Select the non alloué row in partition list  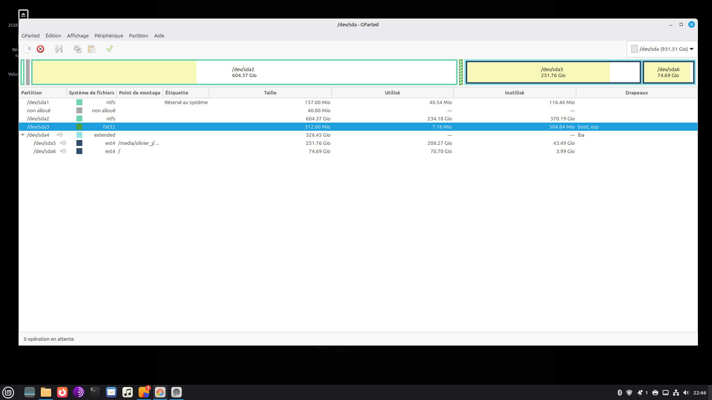39,110
